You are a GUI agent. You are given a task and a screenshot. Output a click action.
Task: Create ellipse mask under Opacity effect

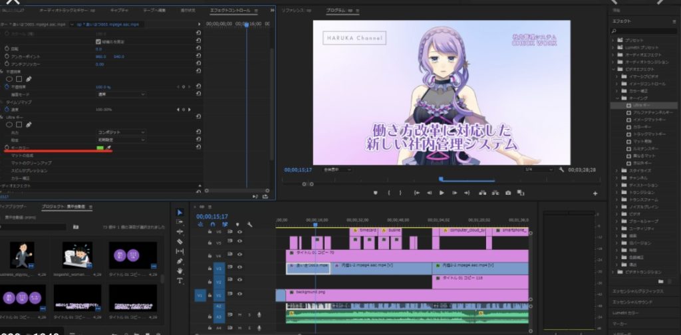[x=9, y=79]
